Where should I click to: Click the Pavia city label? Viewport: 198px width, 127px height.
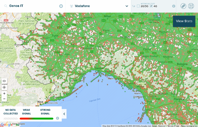(x=106, y=30)
